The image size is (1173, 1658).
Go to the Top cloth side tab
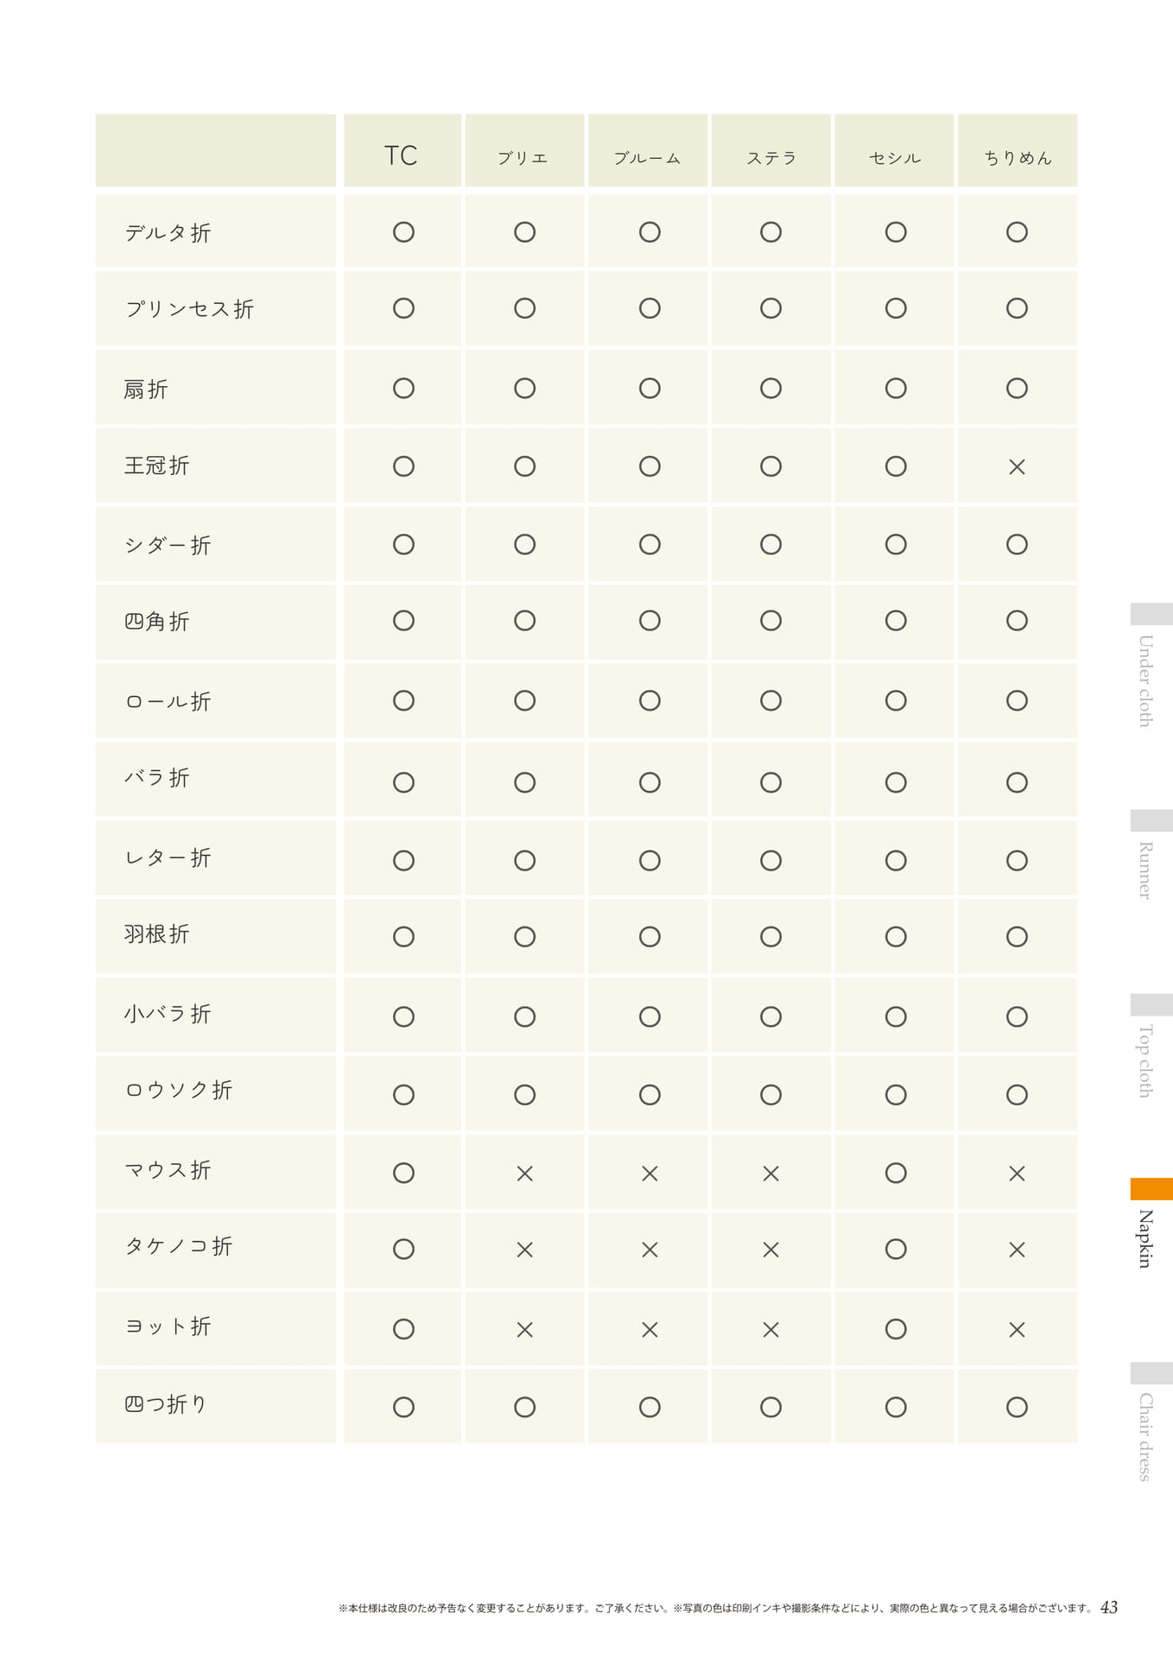[x=1145, y=1060]
